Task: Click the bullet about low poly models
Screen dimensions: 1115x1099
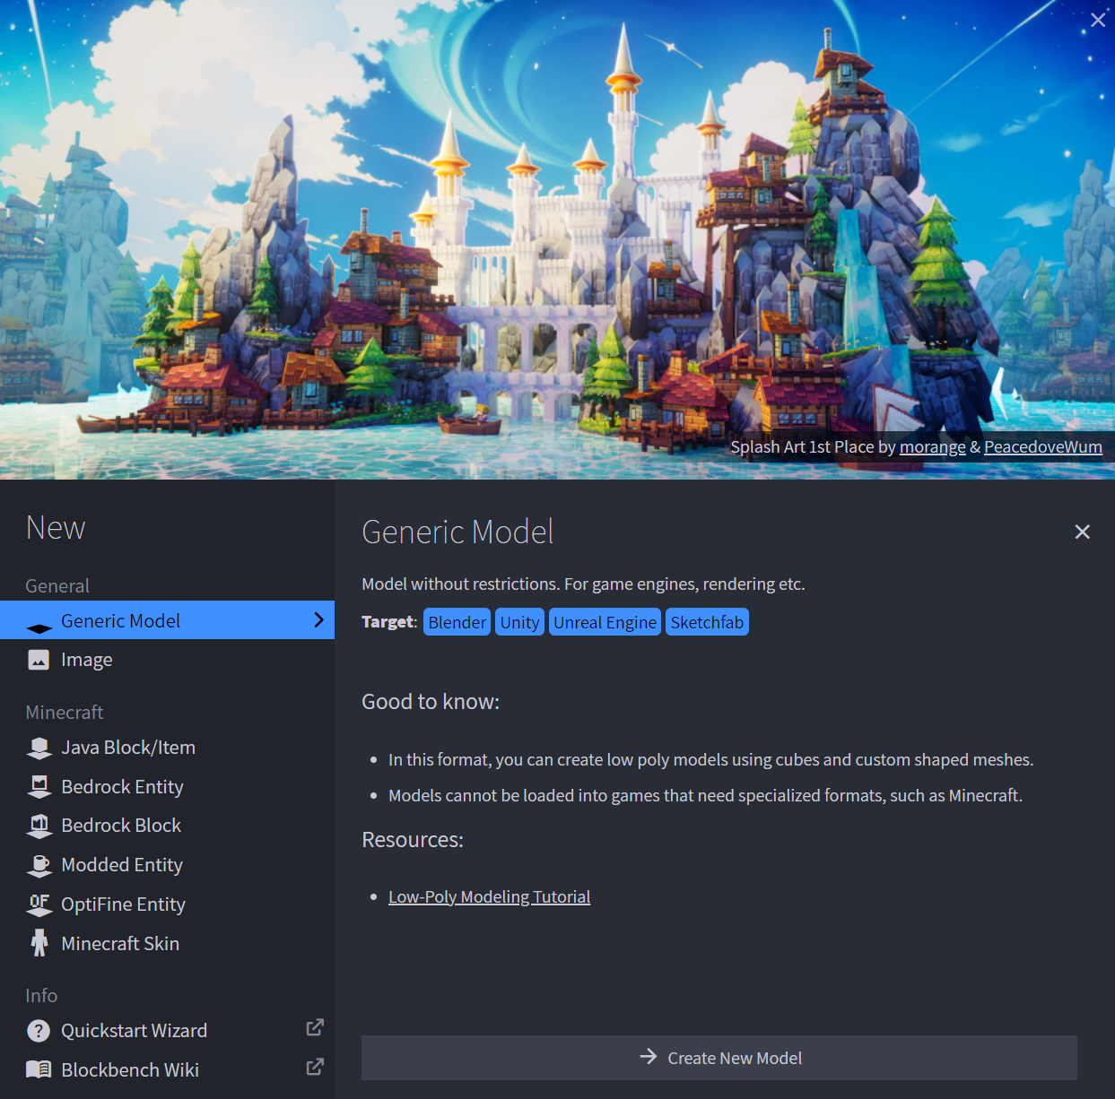Action: pyautogui.click(x=711, y=760)
